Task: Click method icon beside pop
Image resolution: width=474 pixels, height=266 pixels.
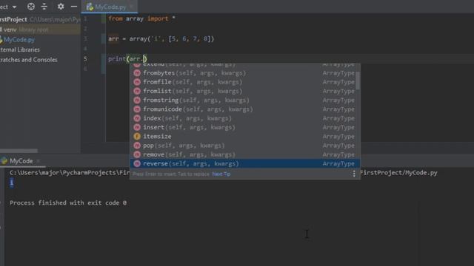Action: tap(137, 146)
